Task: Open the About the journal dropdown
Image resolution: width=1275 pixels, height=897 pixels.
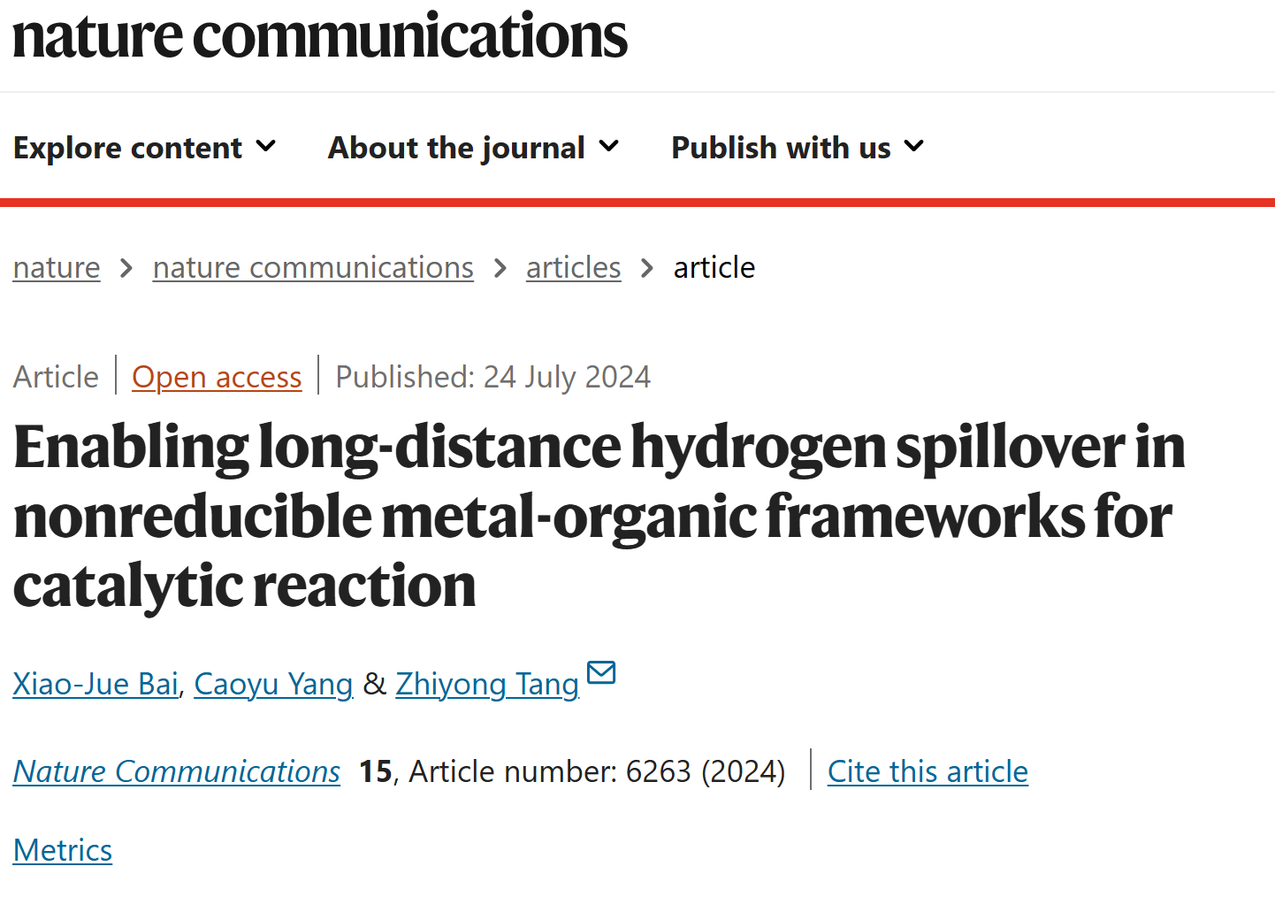Action: point(474,148)
